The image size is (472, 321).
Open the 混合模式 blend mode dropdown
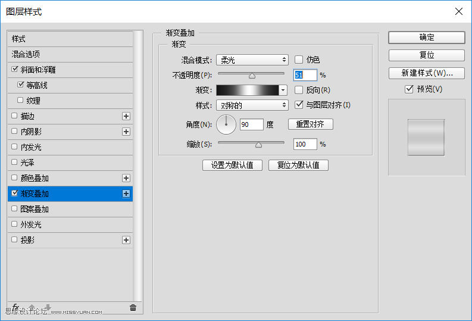pyautogui.click(x=252, y=60)
